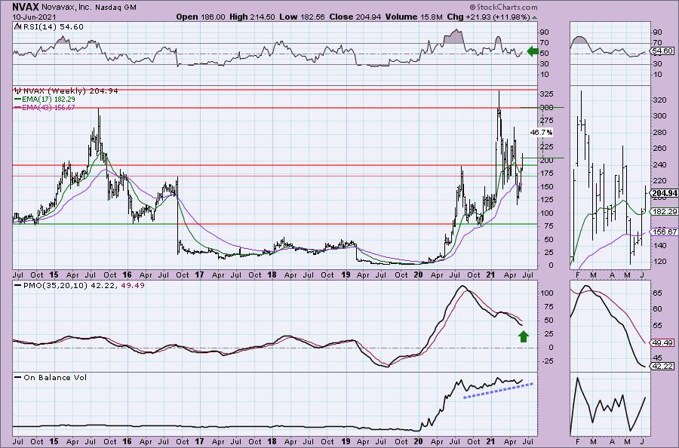Click the On Balance Vol panel label

[55, 377]
